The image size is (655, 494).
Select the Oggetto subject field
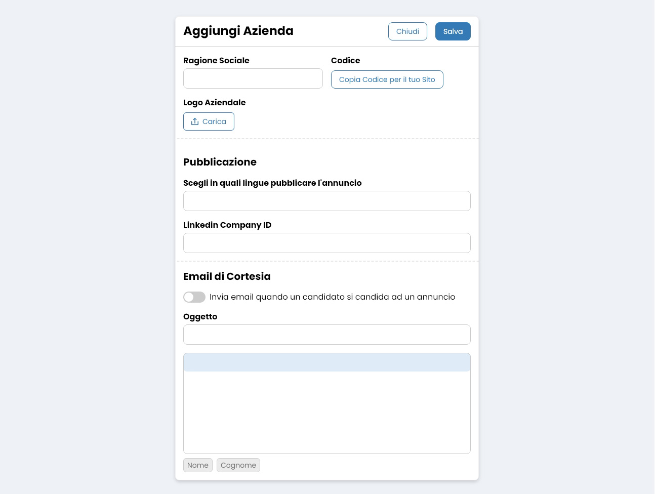pyautogui.click(x=326, y=335)
